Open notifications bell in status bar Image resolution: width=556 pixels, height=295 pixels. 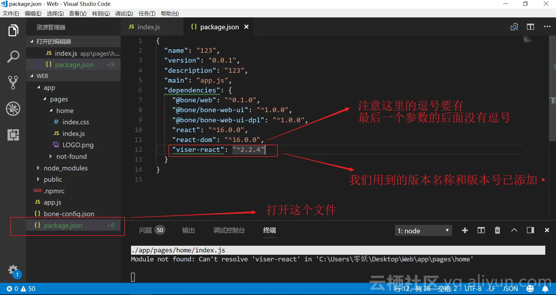tap(545, 289)
